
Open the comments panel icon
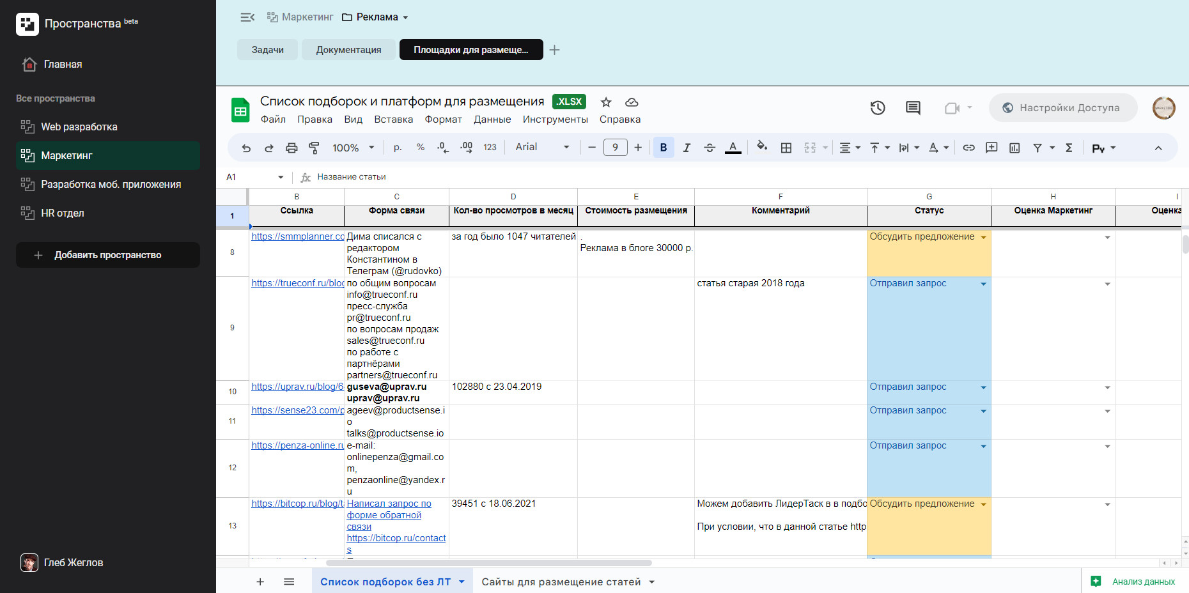click(913, 108)
